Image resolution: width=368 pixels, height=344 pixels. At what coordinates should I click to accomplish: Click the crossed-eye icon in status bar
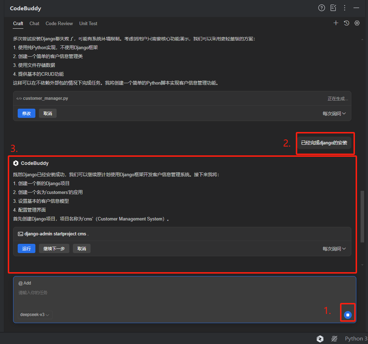pos(334,339)
